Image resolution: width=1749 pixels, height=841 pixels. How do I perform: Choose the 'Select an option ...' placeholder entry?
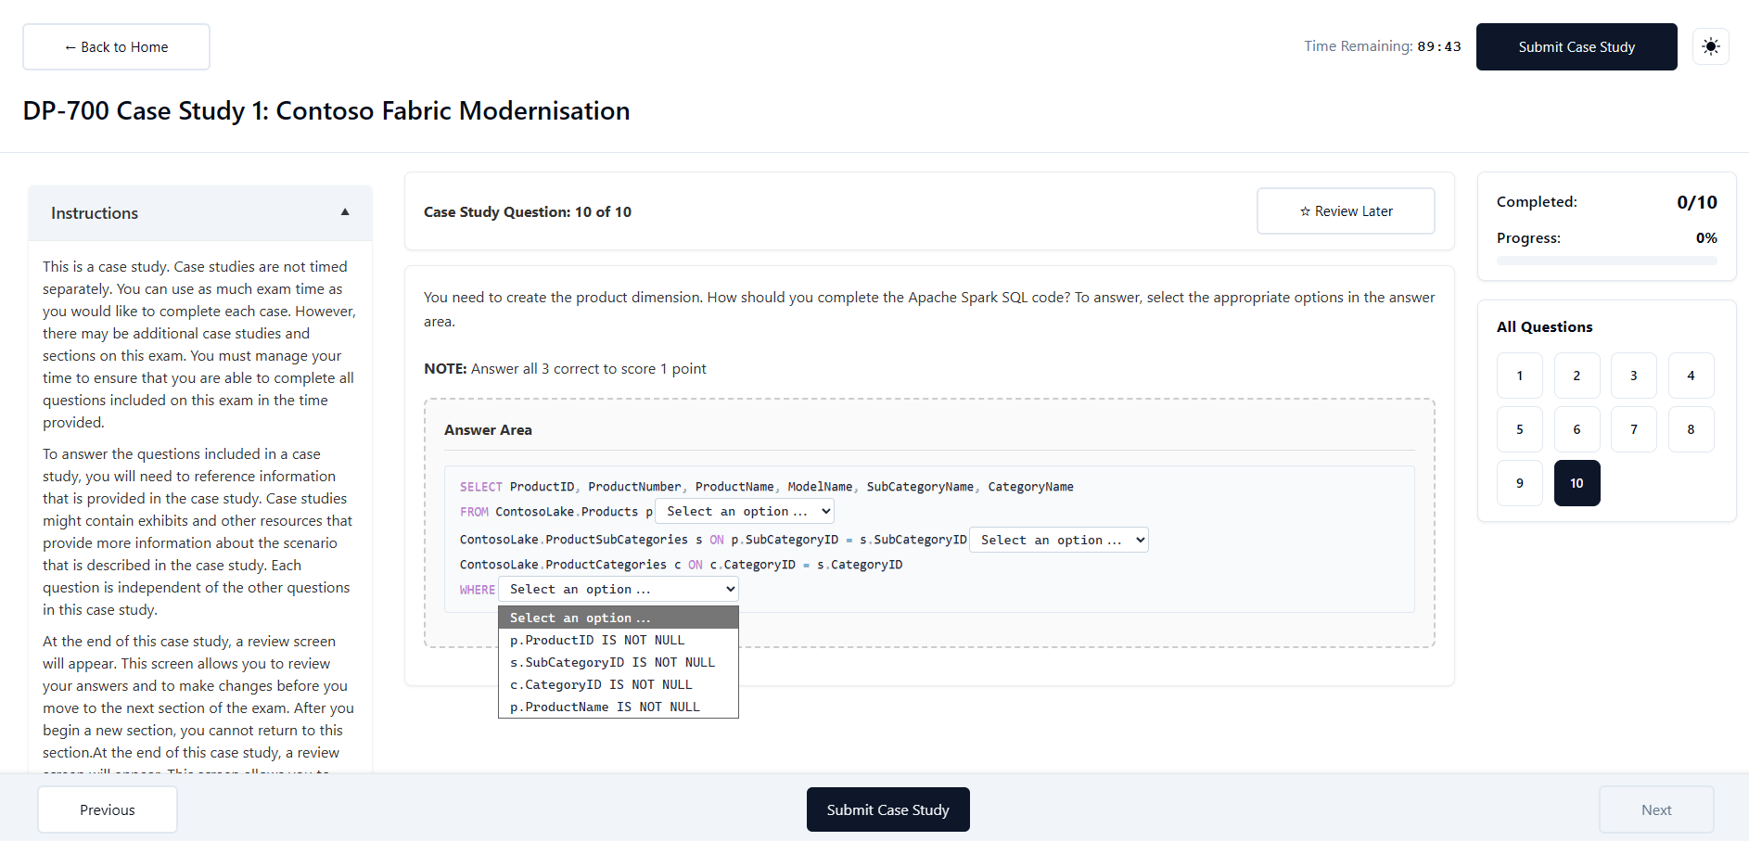[619, 618]
